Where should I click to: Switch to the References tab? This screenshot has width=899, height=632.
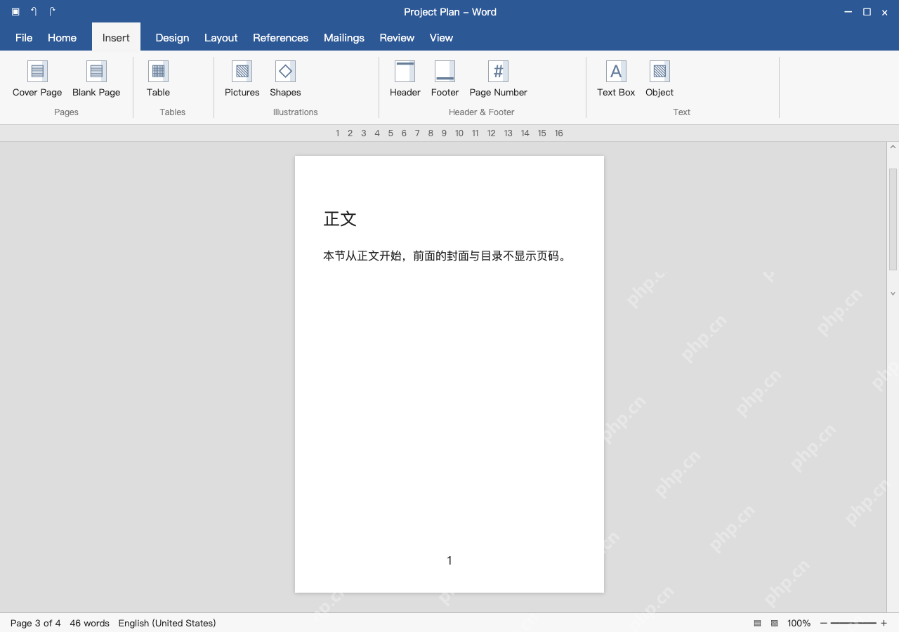point(280,38)
